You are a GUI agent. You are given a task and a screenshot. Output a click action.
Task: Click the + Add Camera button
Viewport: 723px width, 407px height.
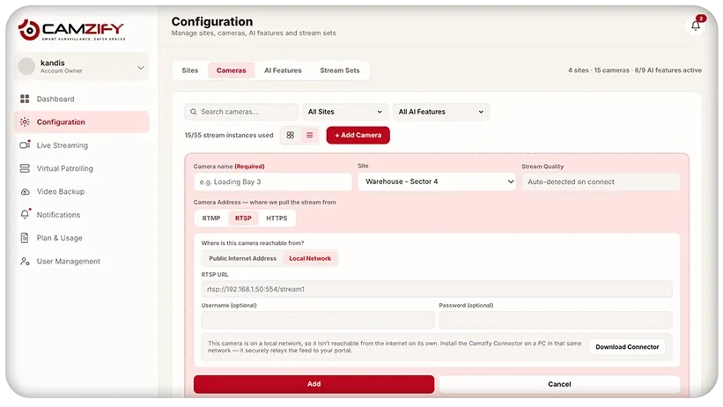[358, 135]
